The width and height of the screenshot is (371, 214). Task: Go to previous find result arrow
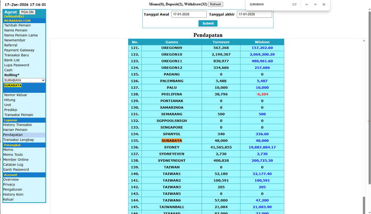coord(307,4)
